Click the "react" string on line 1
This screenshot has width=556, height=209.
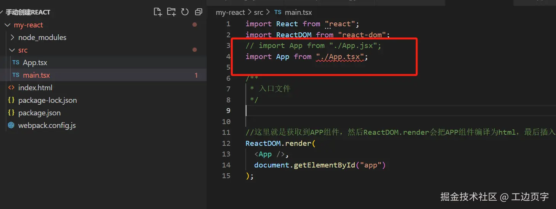point(340,24)
